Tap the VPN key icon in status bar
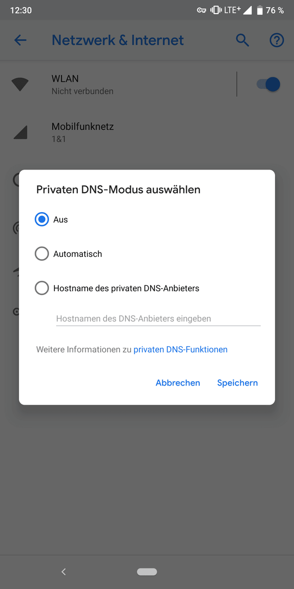This screenshot has height=589, width=294. (x=201, y=10)
